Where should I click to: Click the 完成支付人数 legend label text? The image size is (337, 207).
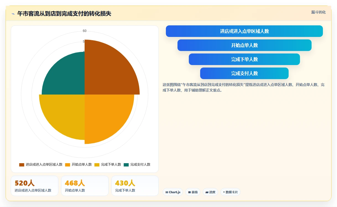coord(140,165)
